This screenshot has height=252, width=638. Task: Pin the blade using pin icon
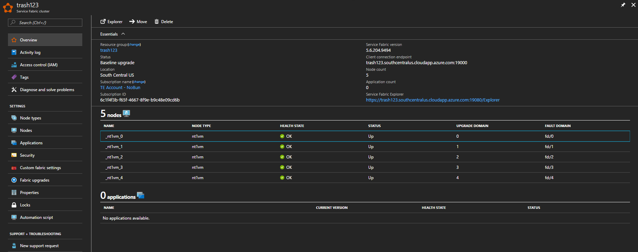pyautogui.click(x=623, y=5)
